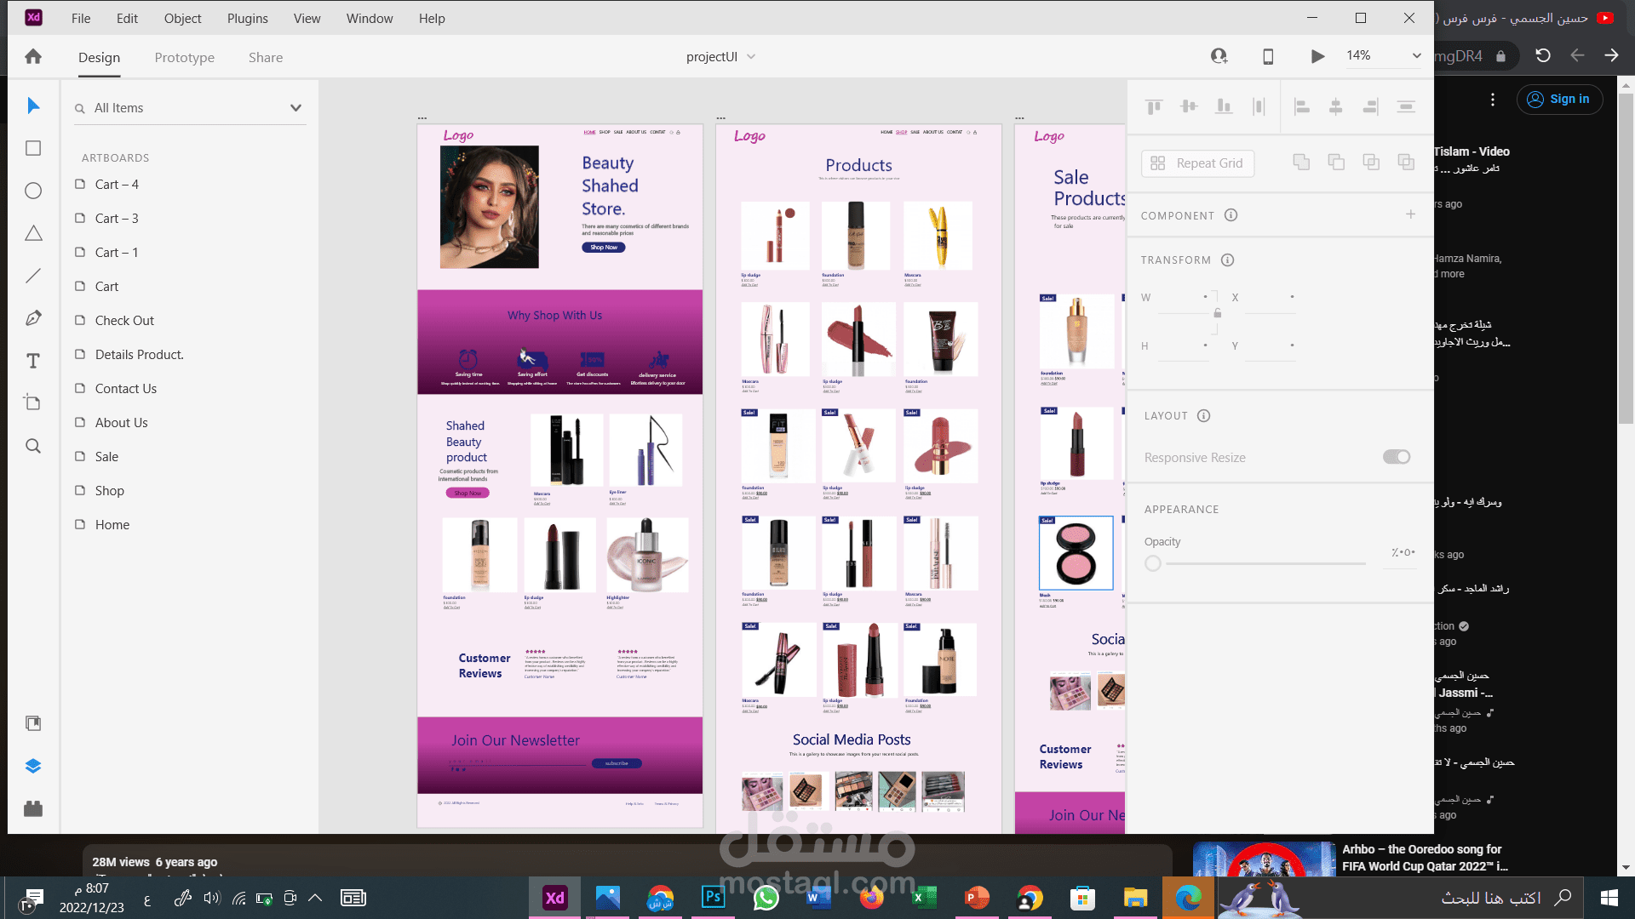This screenshot has width=1635, height=919.
Task: Click the Intersect boolean operation icon
Action: (1371, 162)
